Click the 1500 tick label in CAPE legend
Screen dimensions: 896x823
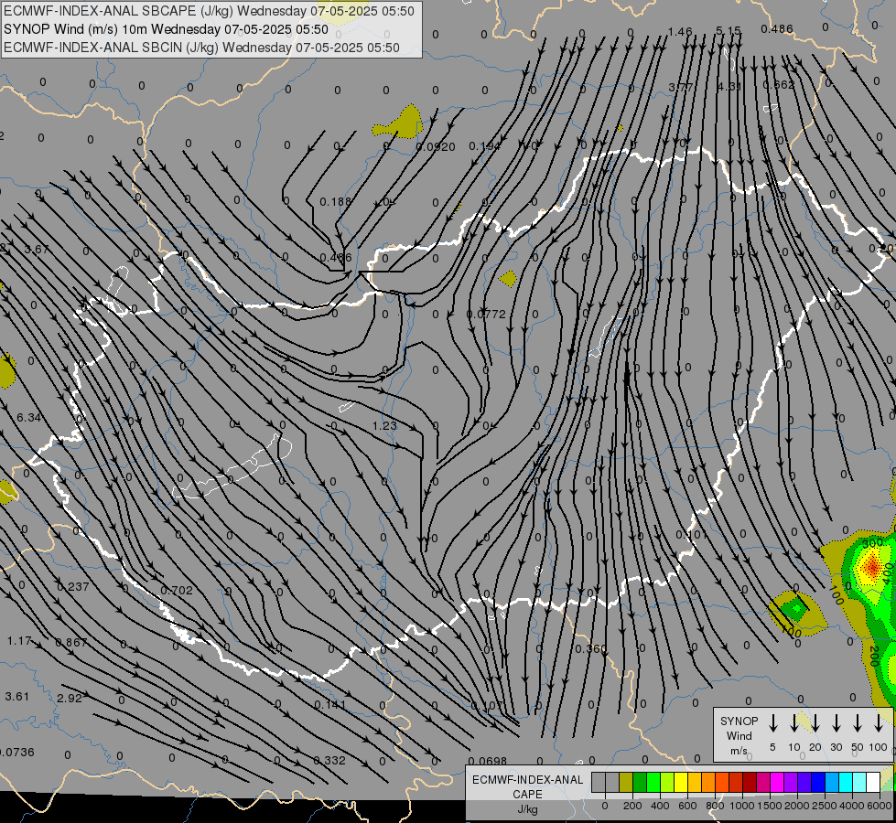point(770,806)
